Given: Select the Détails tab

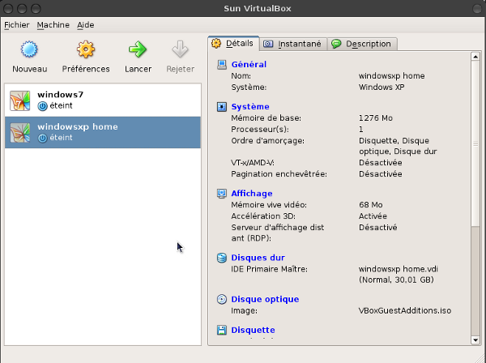Looking at the screenshot, I should [233, 43].
